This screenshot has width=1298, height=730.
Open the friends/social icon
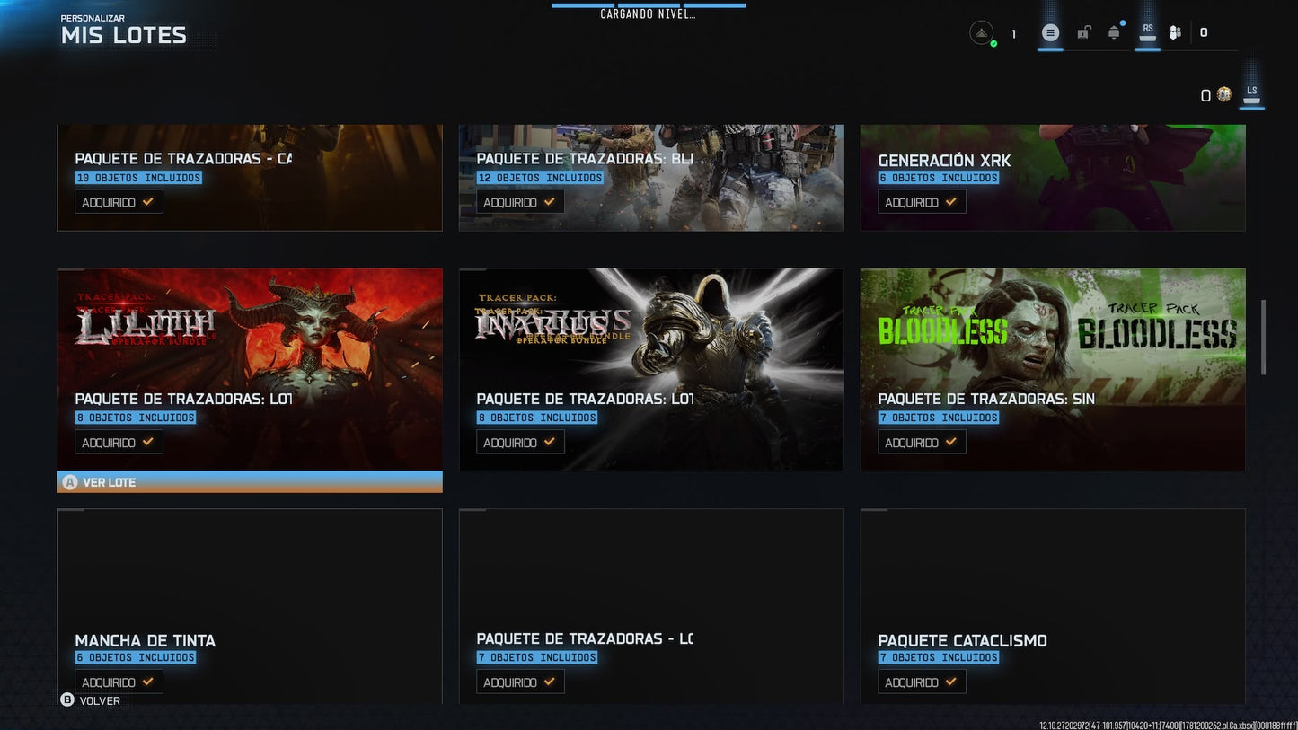click(x=1175, y=33)
